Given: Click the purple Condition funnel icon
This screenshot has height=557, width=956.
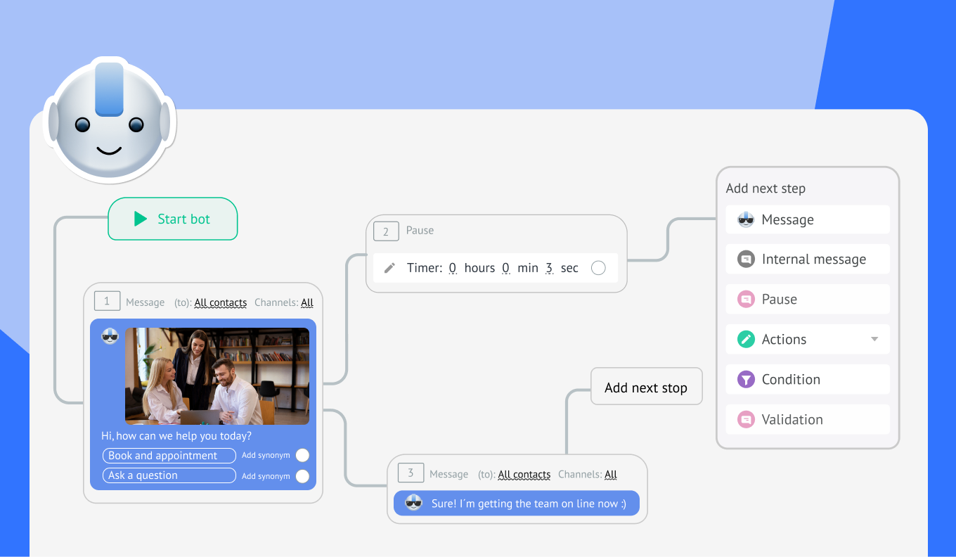Looking at the screenshot, I should 746,380.
